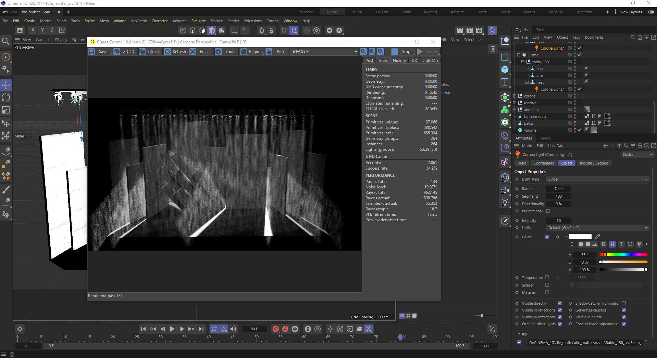The height and width of the screenshot is (358, 657).
Task: Toggle the Z axis lock icon
Action: pyautogui.click(x=52, y=30)
